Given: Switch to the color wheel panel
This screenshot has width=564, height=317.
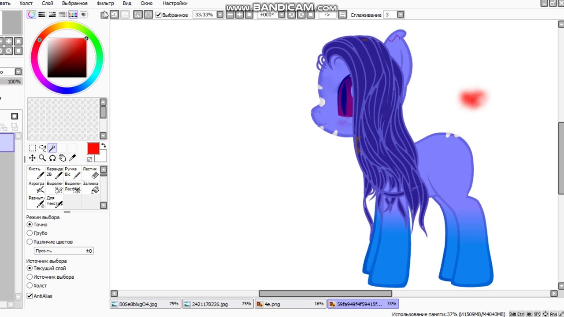Looking at the screenshot, I should point(32,15).
